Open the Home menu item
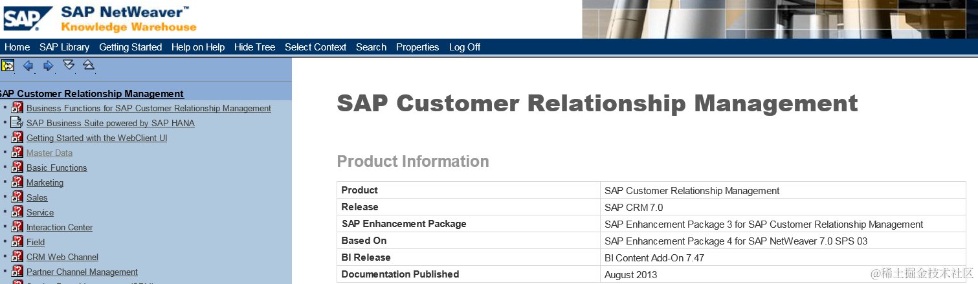The width and height of the screenshot is (978, 284). [17, 47]
